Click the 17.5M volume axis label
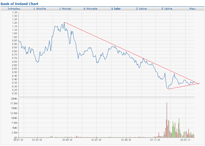205x146 pixels. point(14,104)
